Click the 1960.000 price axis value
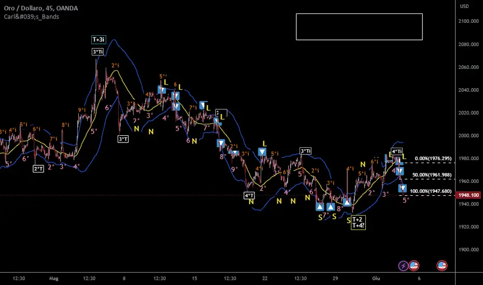Image resolution: width=483 pixels, height=285 pixels. click(x=468, y=181)
